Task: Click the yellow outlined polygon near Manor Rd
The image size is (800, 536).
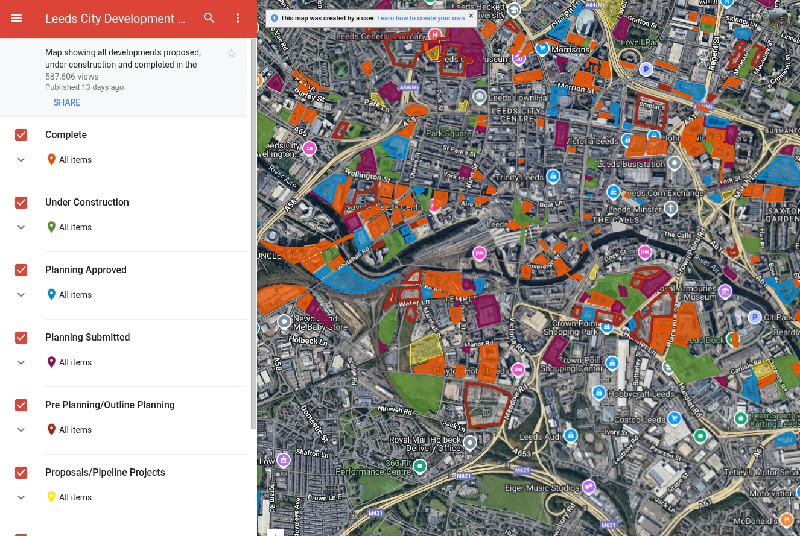Action: tap(426, 349)
